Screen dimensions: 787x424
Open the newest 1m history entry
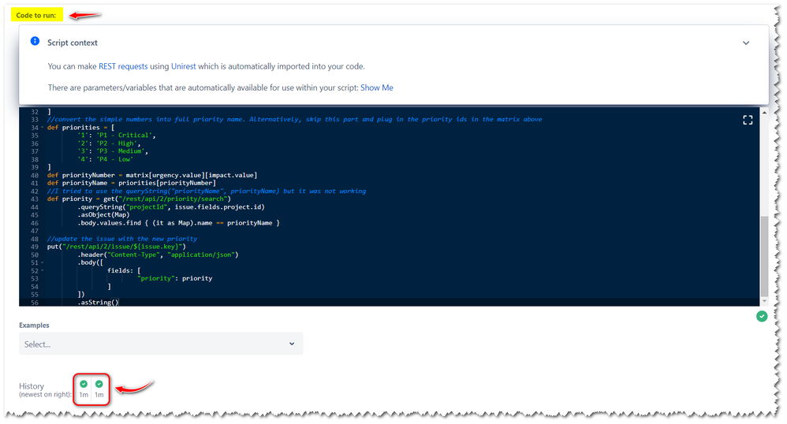click(x=99, y=389)
